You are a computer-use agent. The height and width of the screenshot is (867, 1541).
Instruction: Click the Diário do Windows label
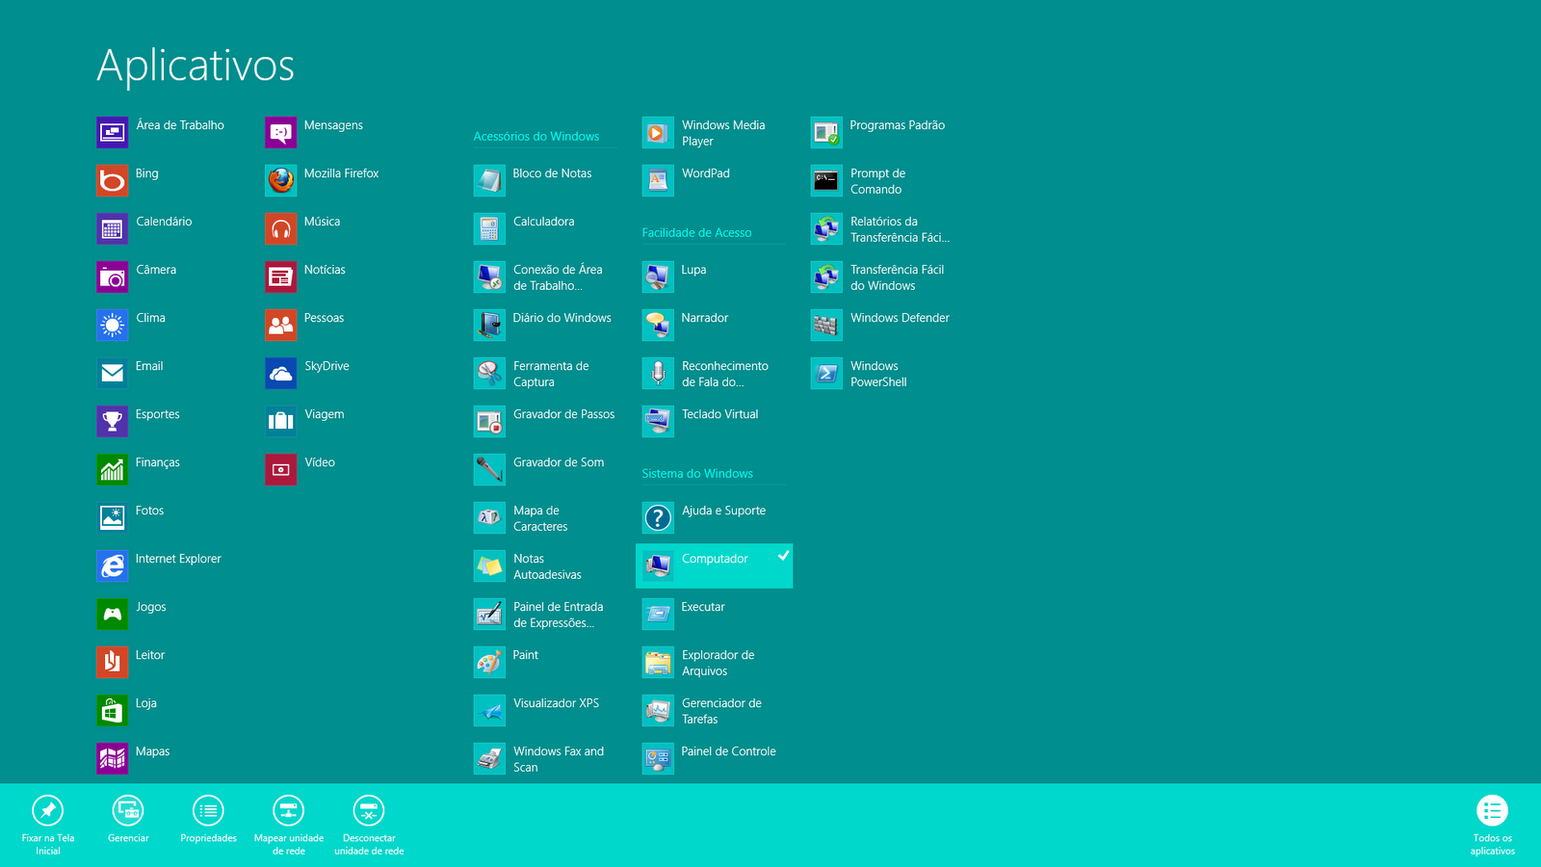pyautogui.click(x=562, y=318)
